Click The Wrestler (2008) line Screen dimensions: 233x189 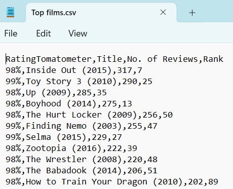click(82, 160)
